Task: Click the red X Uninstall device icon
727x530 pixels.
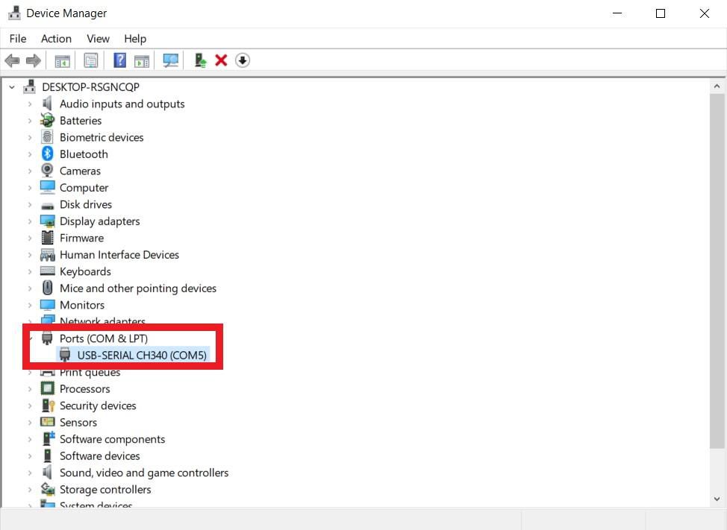Action: [221, 60]
